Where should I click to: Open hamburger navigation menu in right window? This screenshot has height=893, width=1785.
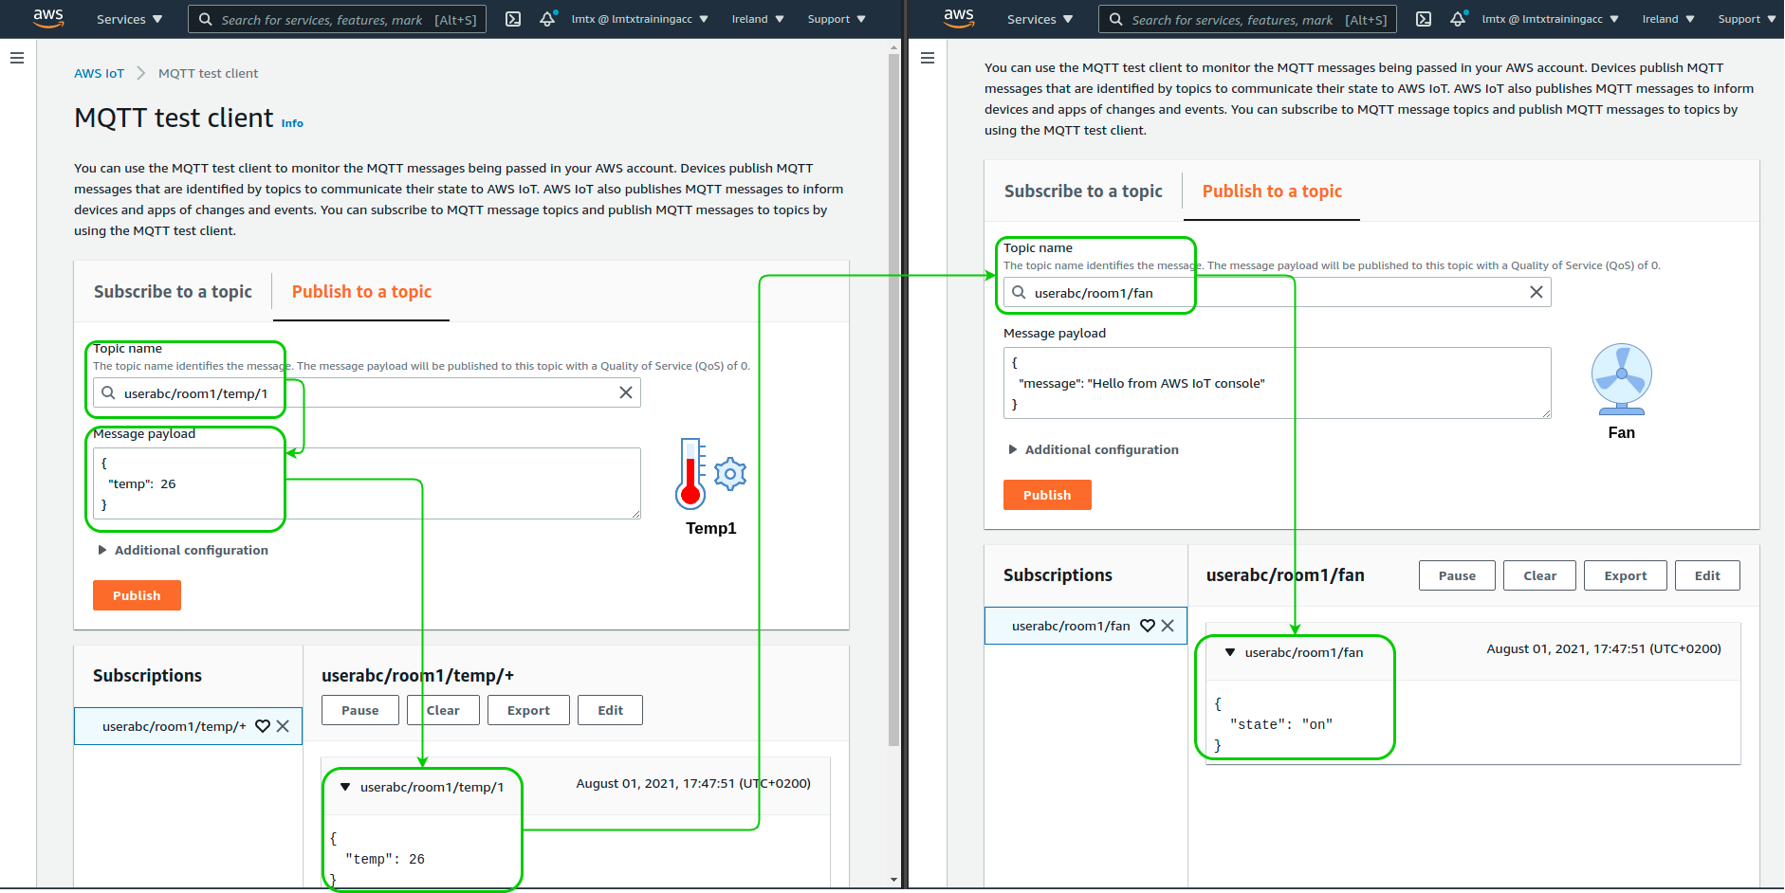[x=928, y=58]
